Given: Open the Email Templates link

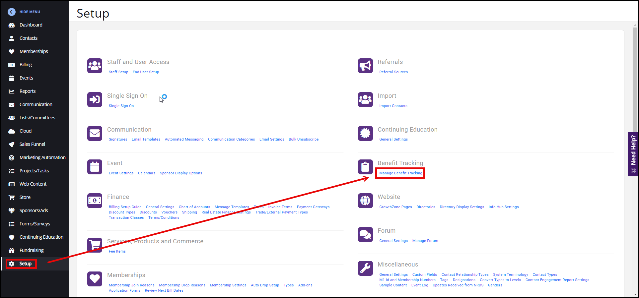Looking at the screenshot, I should tap(146, 139).
